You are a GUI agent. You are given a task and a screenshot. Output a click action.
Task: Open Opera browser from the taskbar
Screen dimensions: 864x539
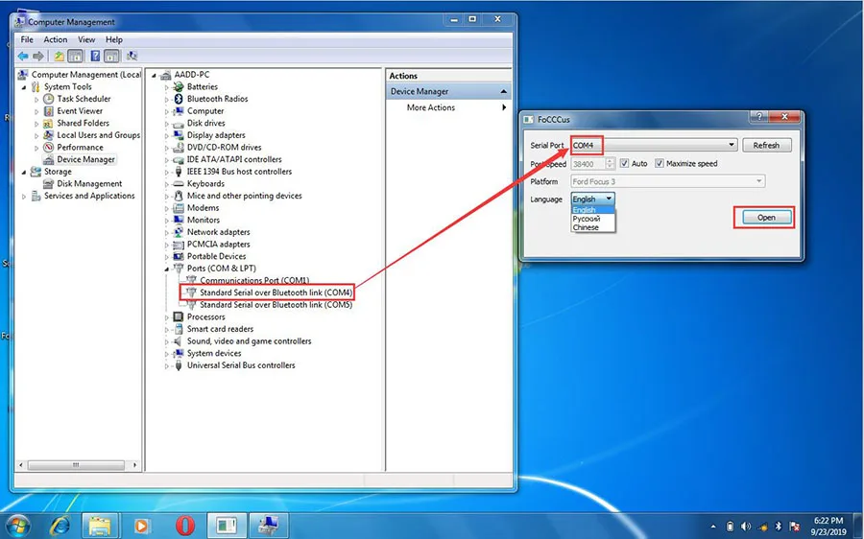(x=184, y=527)
